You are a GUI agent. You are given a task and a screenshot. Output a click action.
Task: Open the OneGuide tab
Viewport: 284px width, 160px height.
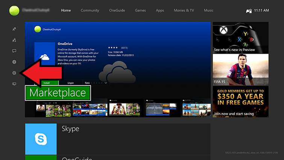click(x=117, y=11)
